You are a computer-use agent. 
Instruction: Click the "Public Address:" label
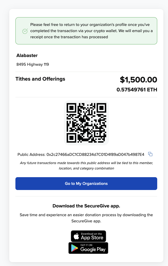(x=31, y=154)
